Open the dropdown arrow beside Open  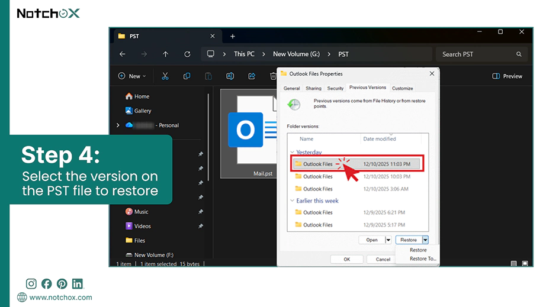pos(388,240)
